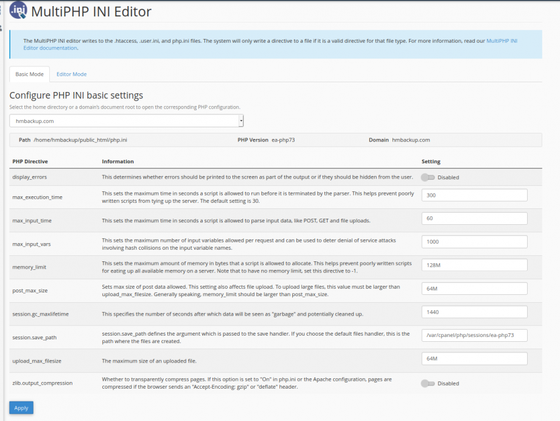Viewport: 560px width, 421px height.
Task: Focus the max_input_vars input box
Action: [x=474, y=242]
